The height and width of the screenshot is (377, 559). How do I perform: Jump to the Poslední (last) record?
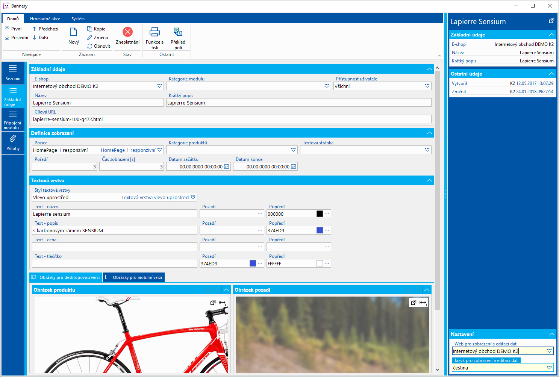(17, 37)
